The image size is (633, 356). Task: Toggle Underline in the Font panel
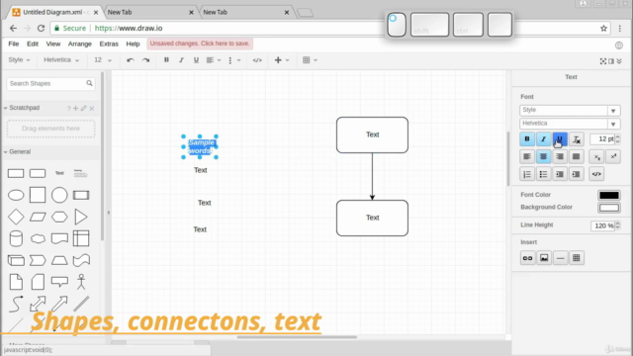(x=560, y=139)
